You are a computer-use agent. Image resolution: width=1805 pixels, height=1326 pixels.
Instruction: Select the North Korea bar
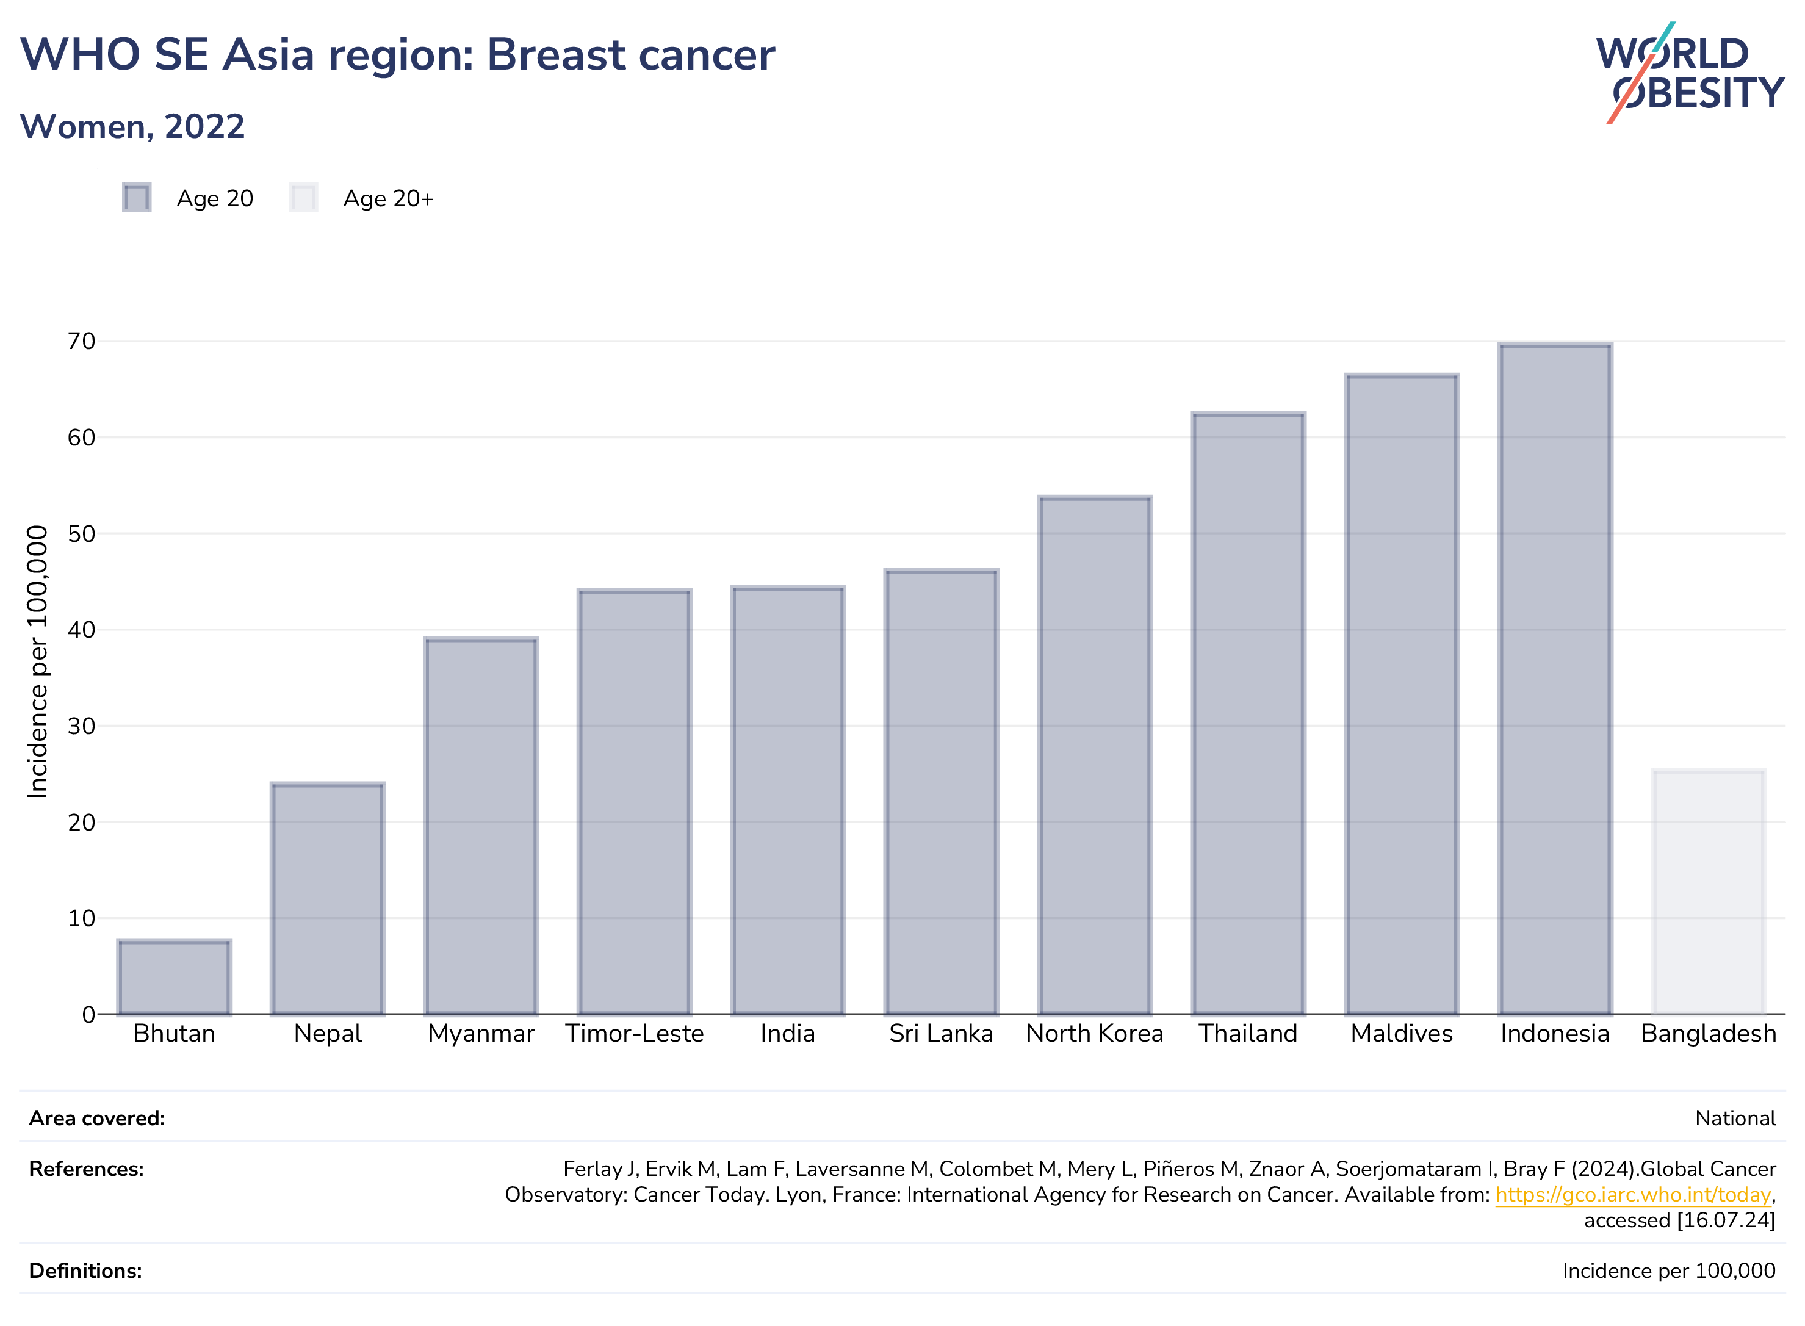[1095, 755]
